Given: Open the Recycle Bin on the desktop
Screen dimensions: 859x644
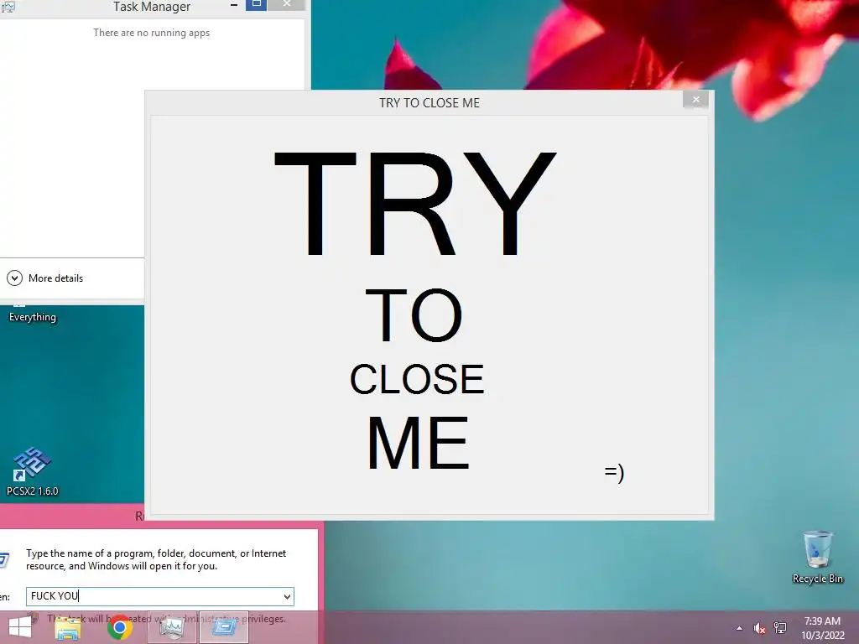Looking at the screenshot, I should (x=817, y=557).
